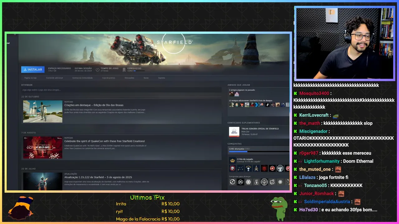Image resolution: width=399 pixels, height=224 pixels.
Task: Open the Suporte tab
Action: pos(161,78)
